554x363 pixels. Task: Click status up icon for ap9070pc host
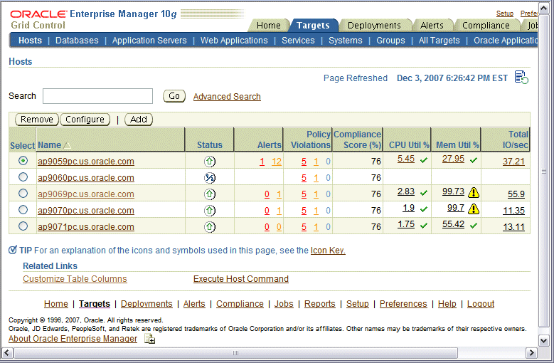tap(210, 210)
